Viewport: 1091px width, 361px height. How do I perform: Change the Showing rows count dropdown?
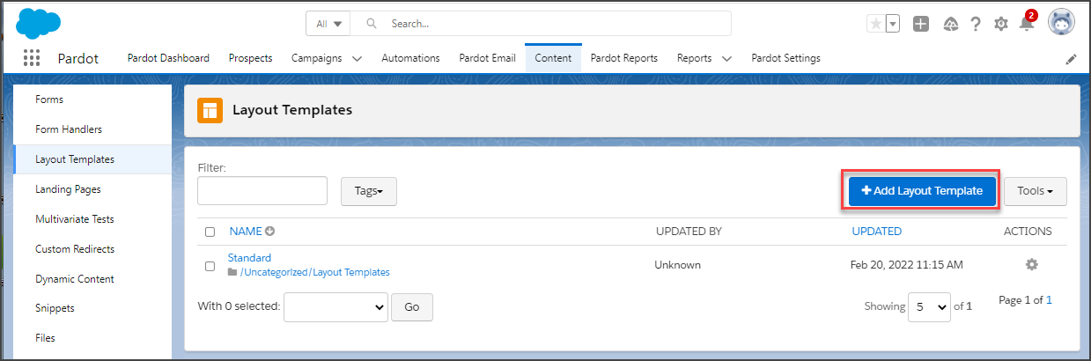tap(931, 306)
